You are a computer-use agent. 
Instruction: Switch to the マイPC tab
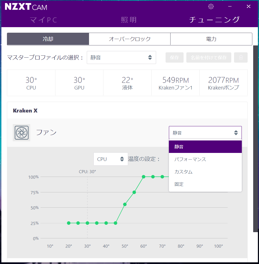coord(44,20)
